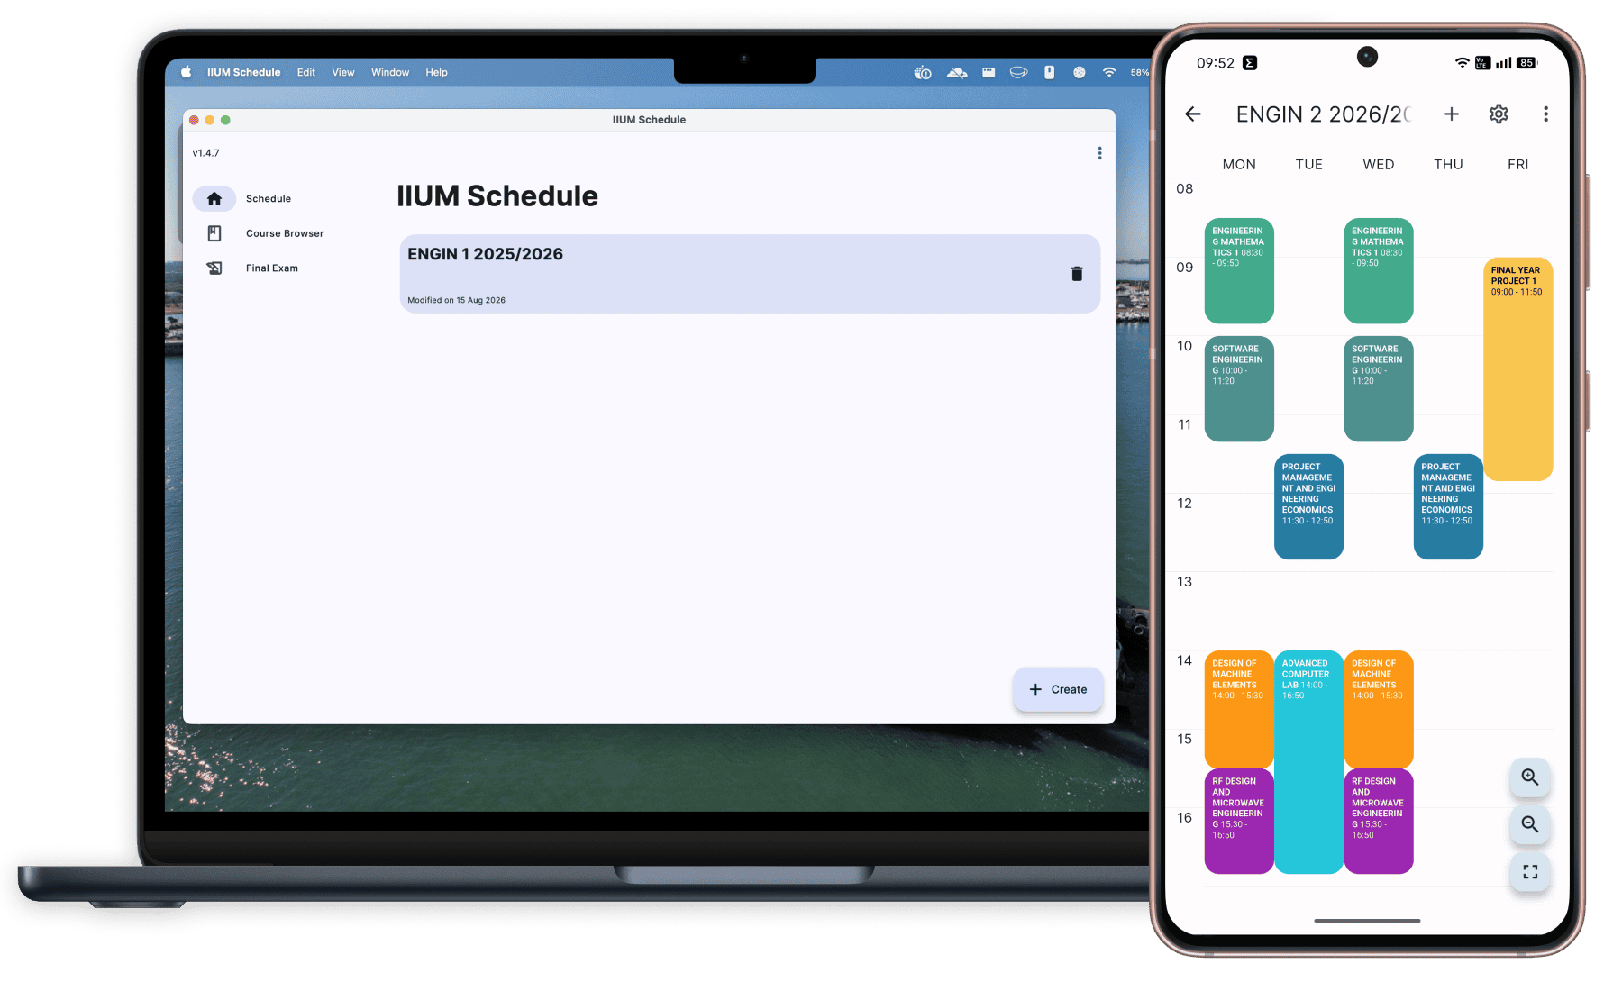The width and height of the screenshot is (1613, 982).
Task: Click the Mac menu bar battery percentage
Action: 1139,72
